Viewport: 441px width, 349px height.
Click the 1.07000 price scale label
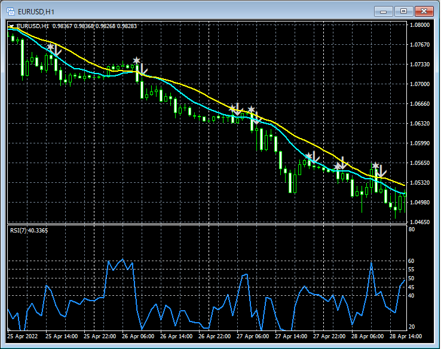420,84
